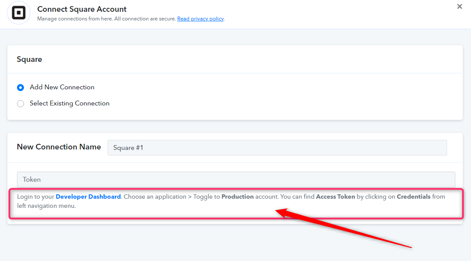Click the Manage connections from here subtitle

pyautogui.click(x=106, y=19)
